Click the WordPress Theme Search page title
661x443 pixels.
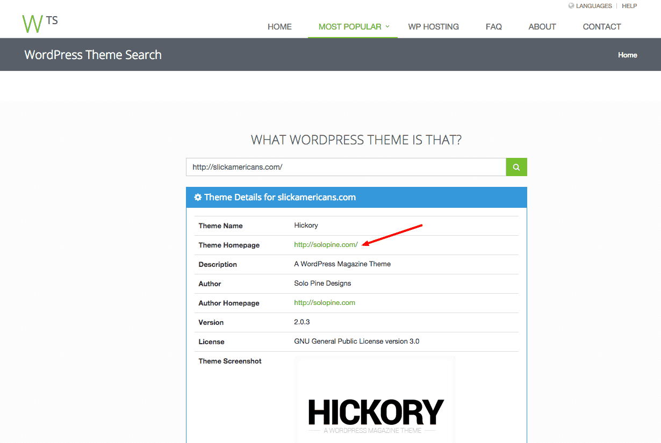coord(93,55)
